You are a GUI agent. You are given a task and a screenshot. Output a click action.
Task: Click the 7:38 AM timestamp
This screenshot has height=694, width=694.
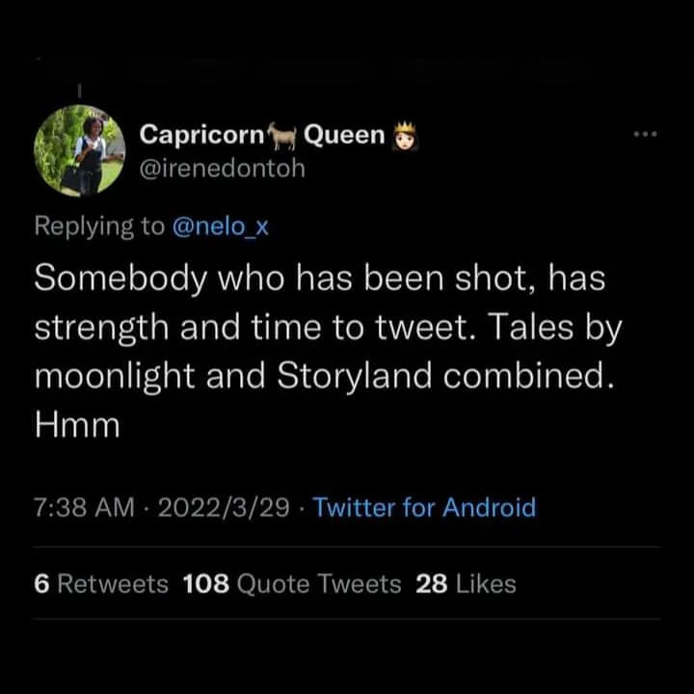[x=85, y=507]
